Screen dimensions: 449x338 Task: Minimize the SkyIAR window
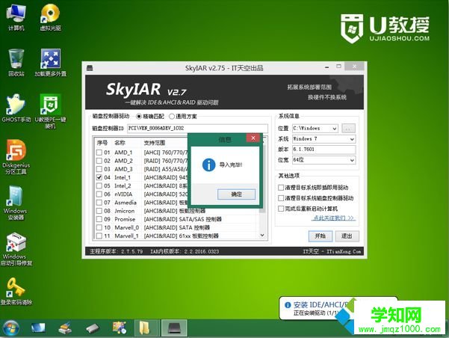tap(327, 67)
